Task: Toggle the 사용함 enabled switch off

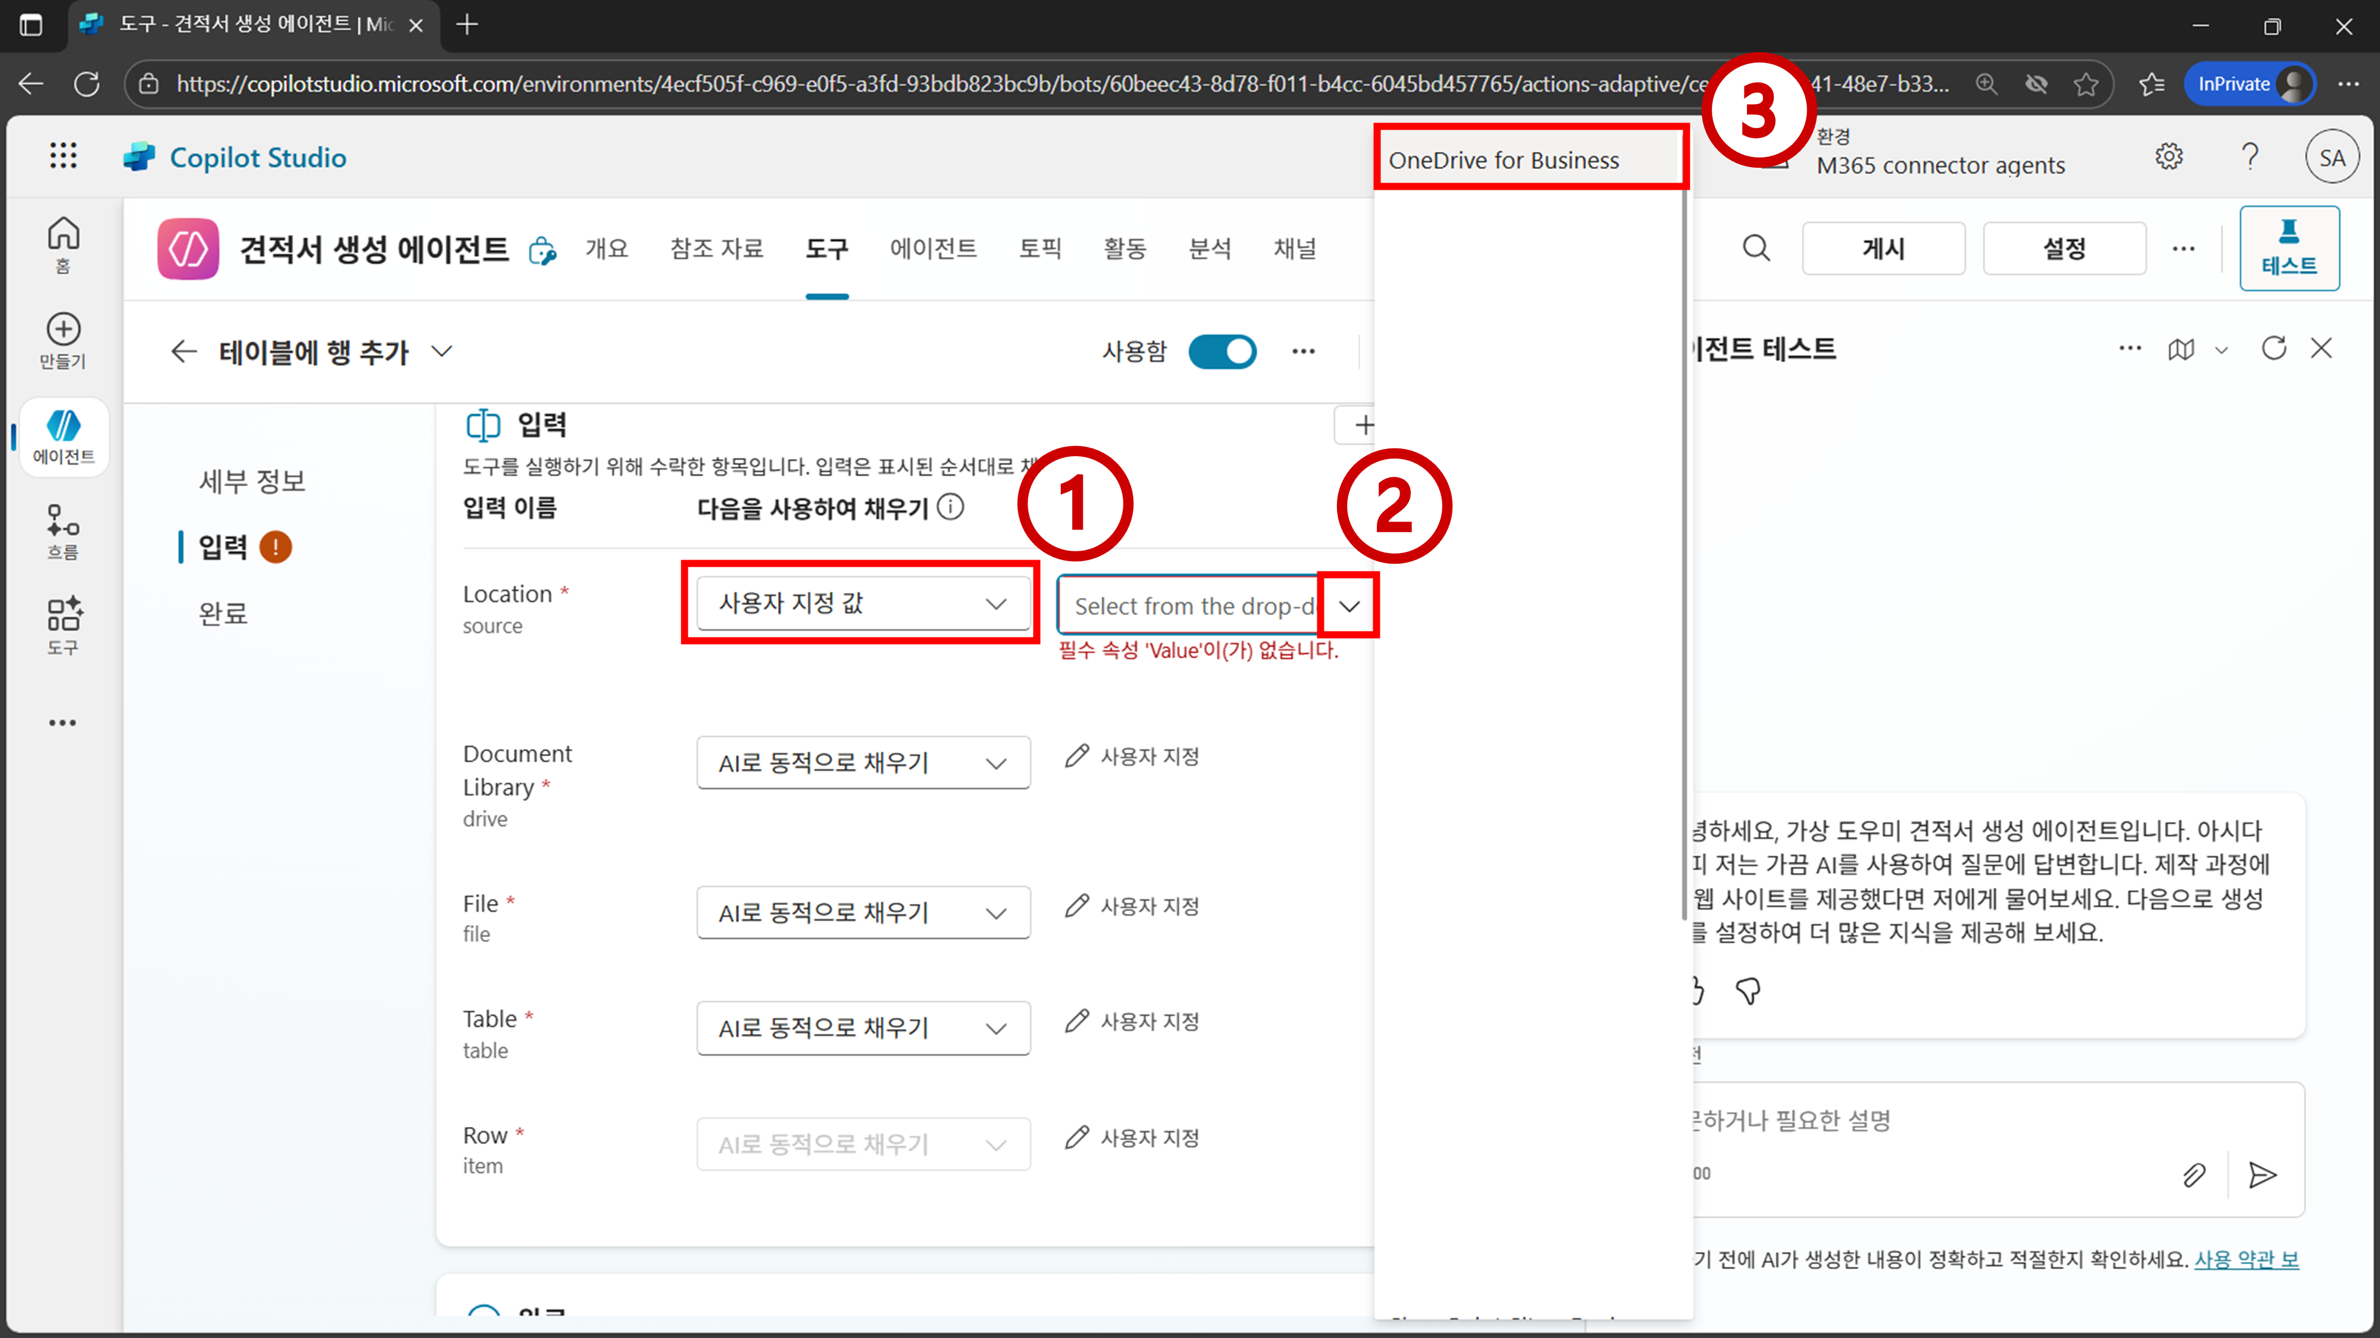Action: coord(1222,351)
